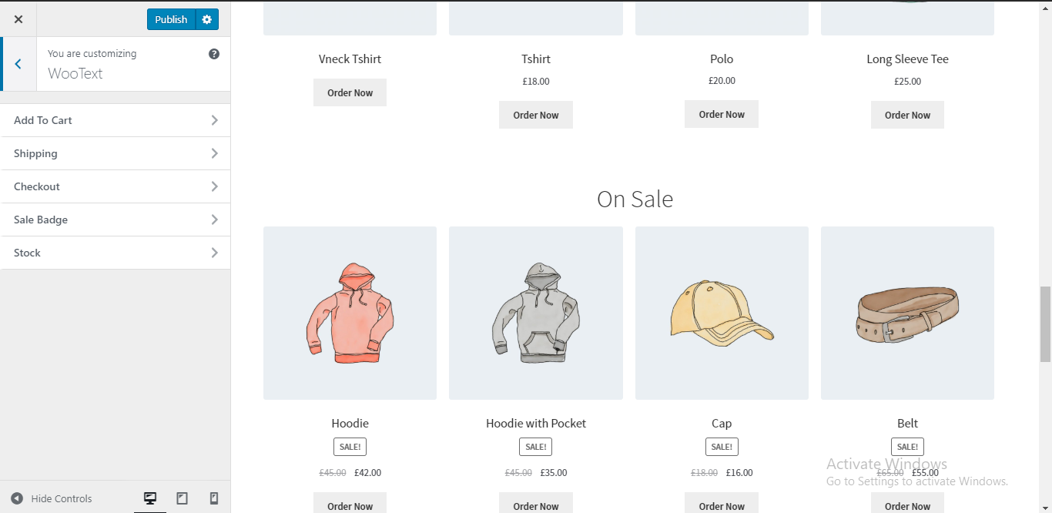Open the pink Hoodie product image
The width and height of the screenshot is (1052, 513).
[350, 313]
